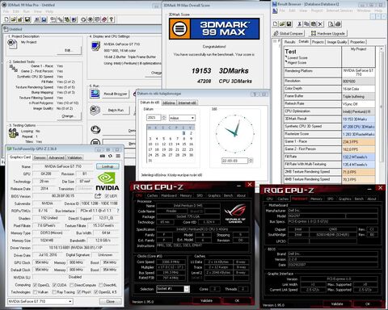The image size is (388, 310).
Task: Click the Change button under Selected Tests
Action: (69, 116)
